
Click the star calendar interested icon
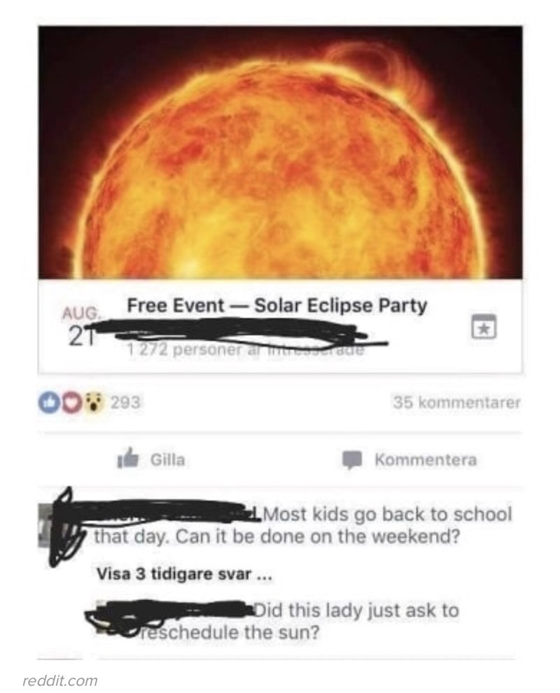[x=484, y=327]
